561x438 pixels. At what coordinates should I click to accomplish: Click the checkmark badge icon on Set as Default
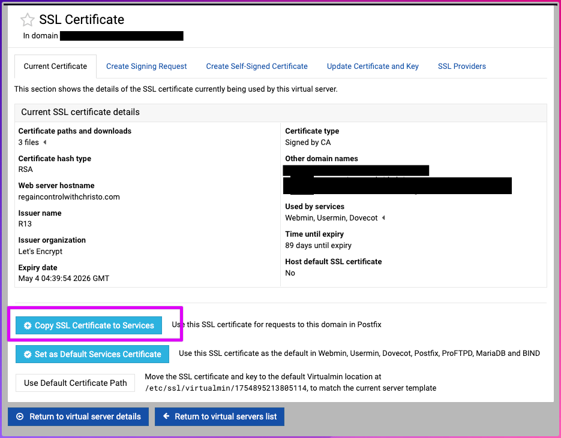pyautogui.click(x=28, y=354)
